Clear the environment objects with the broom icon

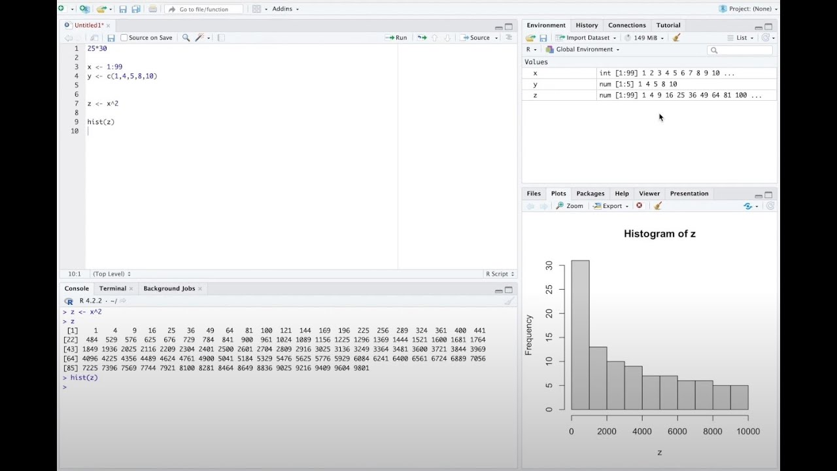pyautogui.click(x=677, y=38)
